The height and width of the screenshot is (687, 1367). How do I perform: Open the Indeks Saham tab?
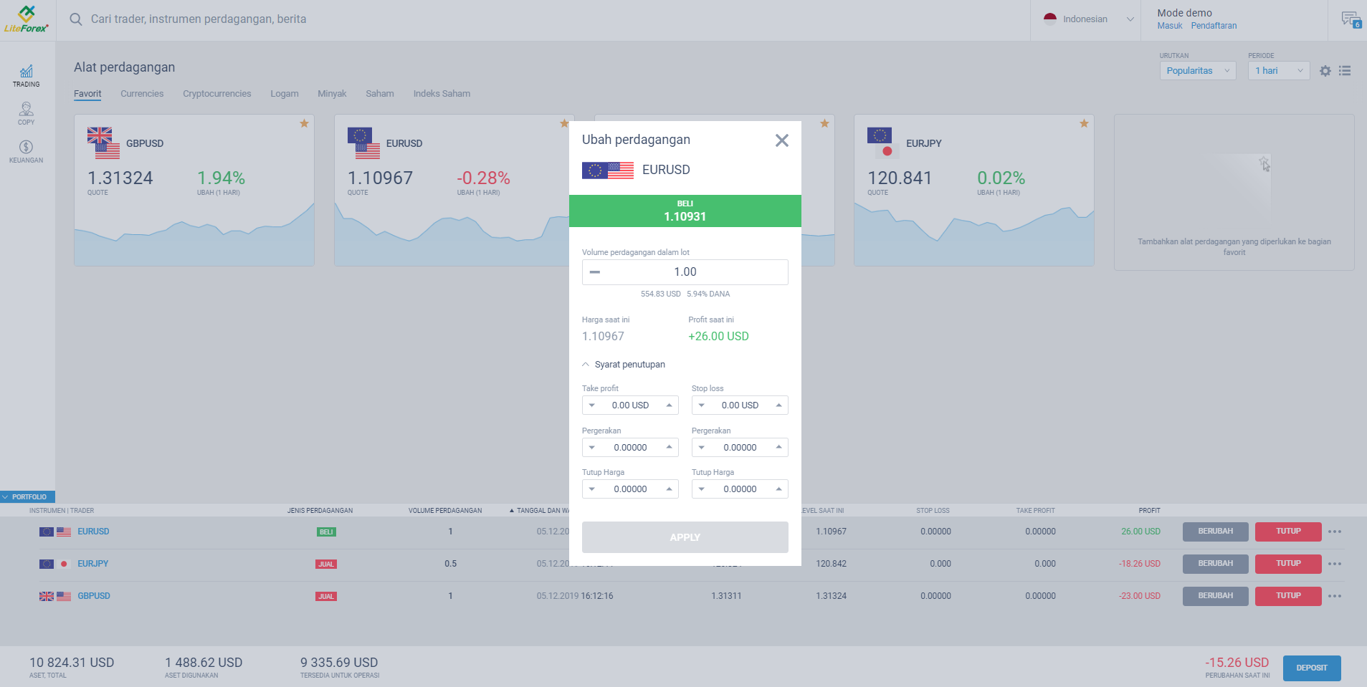[x=442, y=93]
